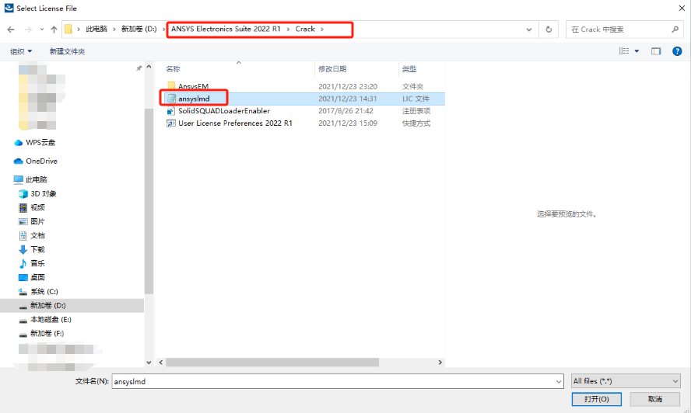Viewport: 691px width, 413px height.
Task: Open the file name combo dropdown arrow
Action: click(559, 381)
